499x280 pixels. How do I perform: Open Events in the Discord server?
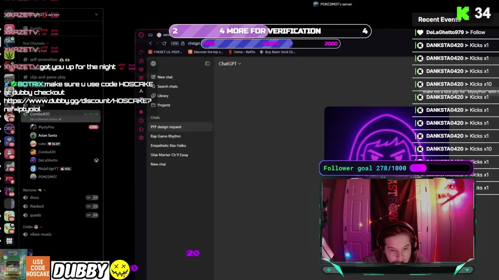33,28
